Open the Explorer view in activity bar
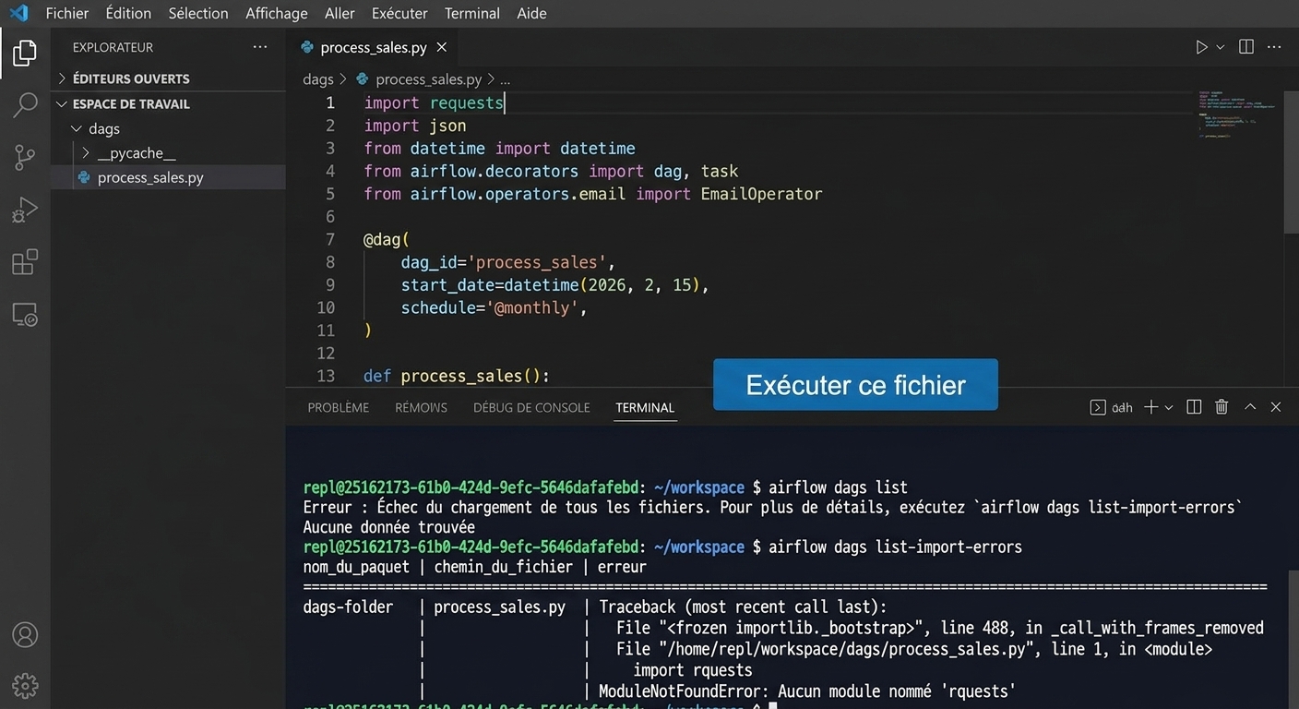This screenshot has height=709, width=1299. tap(25, 53)
